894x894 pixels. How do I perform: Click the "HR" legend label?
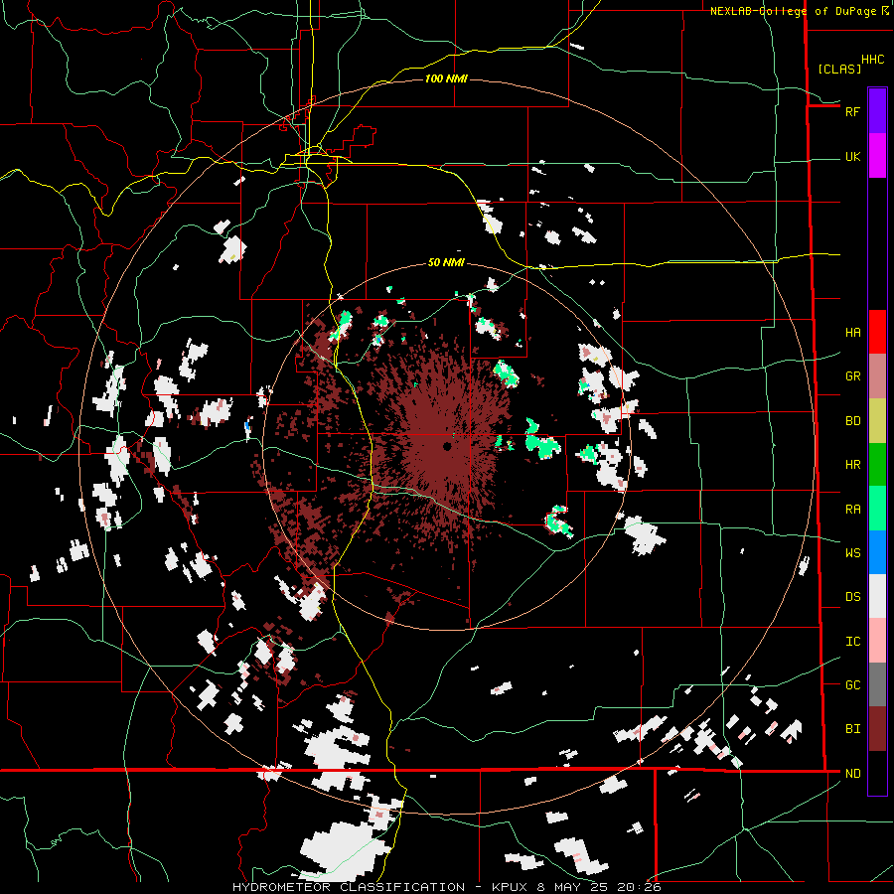coord(852,465)
